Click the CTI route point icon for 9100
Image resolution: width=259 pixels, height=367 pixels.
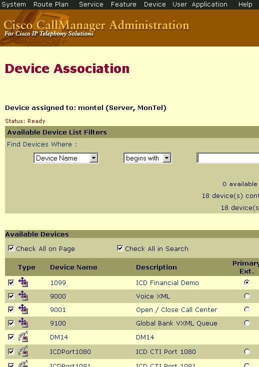pyautogui.click(x=23, y=323)
